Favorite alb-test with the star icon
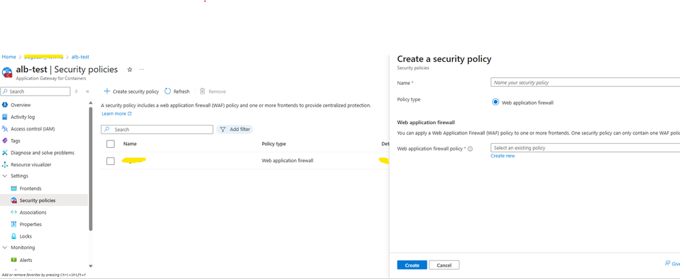Image resolution: width=680 pixels, height=279 pixels. tap(129, 70)
